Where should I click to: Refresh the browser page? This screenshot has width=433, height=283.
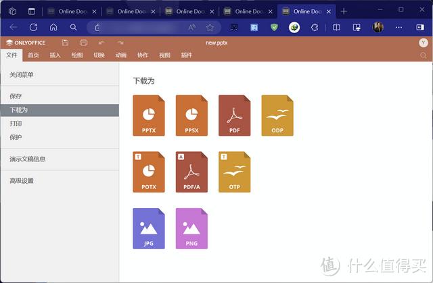click(x=33, y=27)
